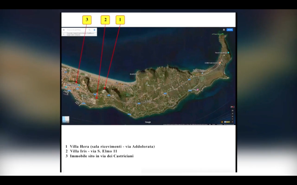297x185 pixels.
Task: Select the numbered label 2 box
Action: pos(105,20)
